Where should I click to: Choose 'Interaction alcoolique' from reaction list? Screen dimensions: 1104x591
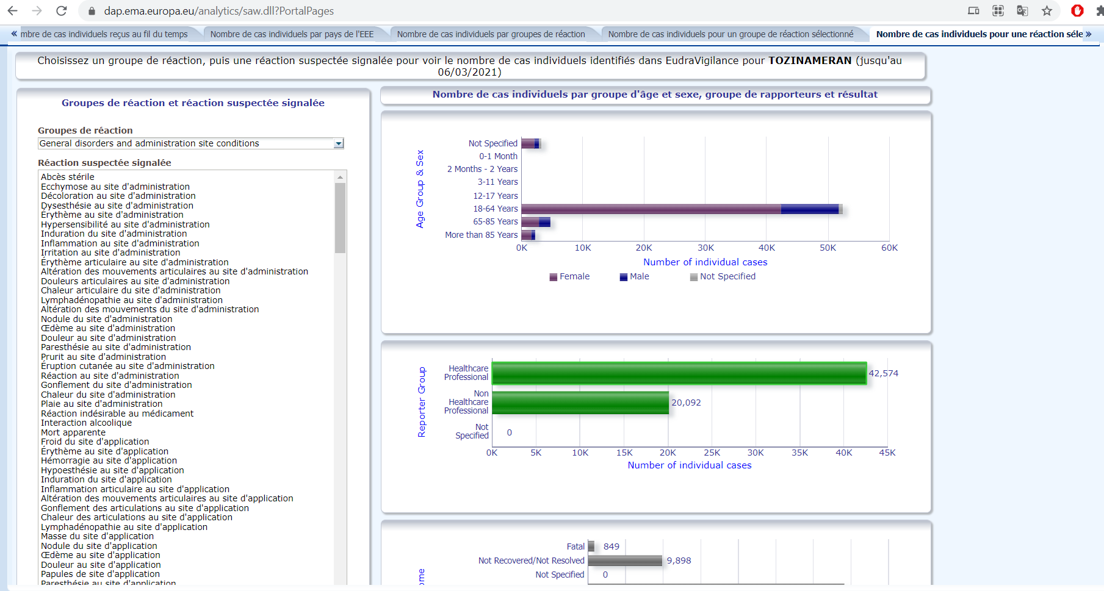click(86, 423)
